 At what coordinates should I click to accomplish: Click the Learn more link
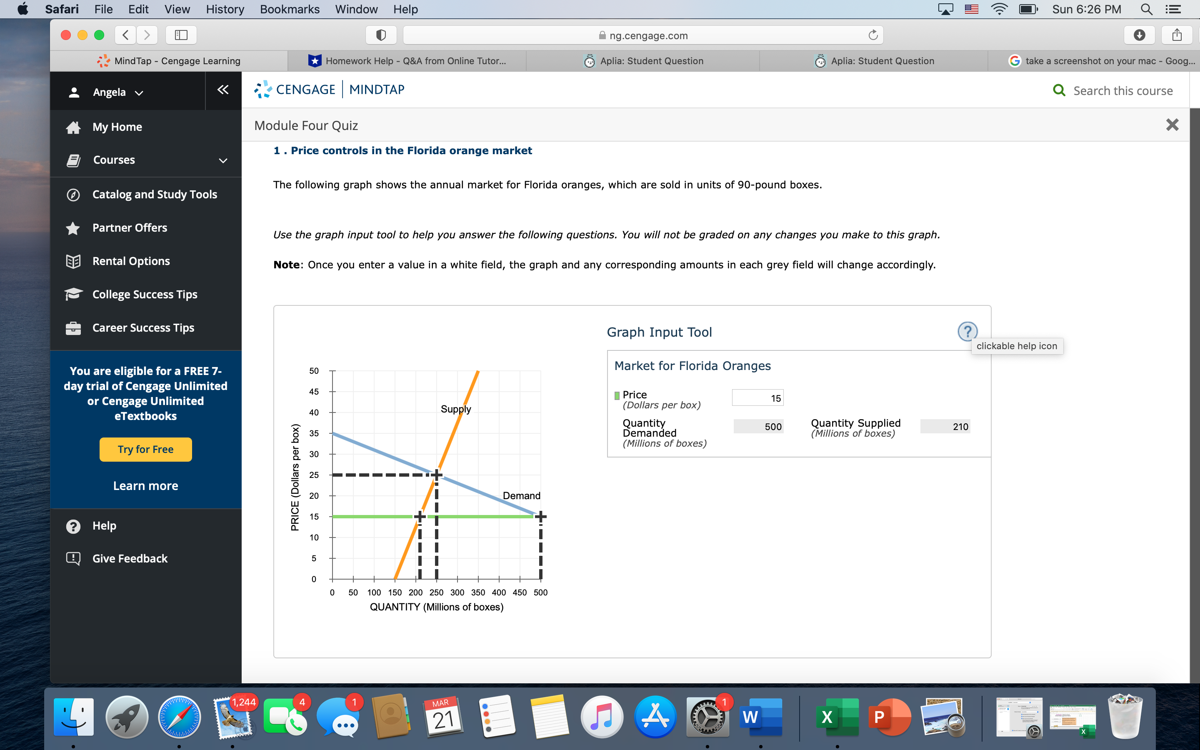pyautogui.click(x=145, y=485)
